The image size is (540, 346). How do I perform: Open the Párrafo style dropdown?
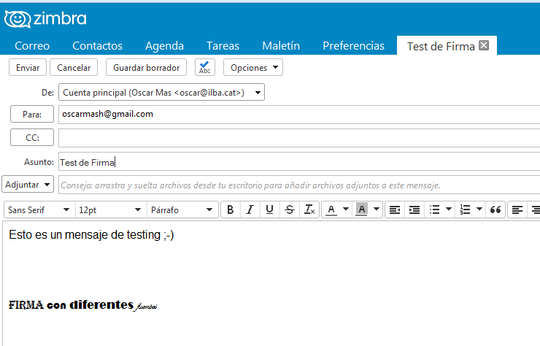coord(182,209)
